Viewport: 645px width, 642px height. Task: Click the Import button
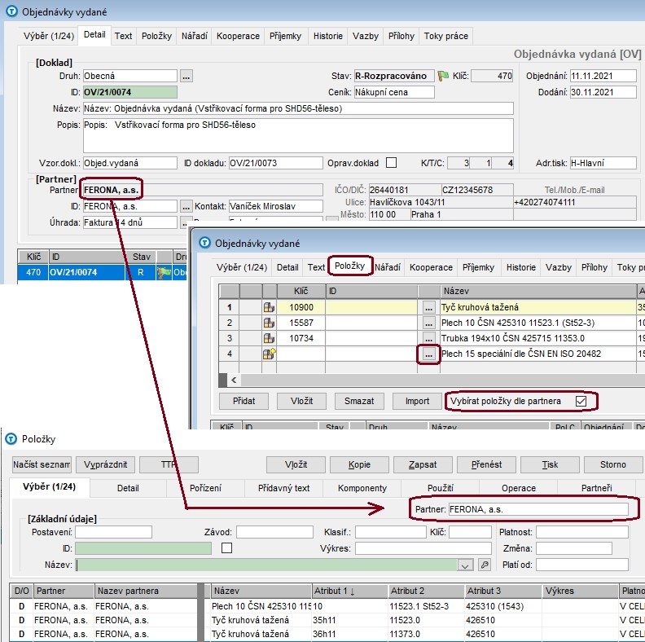(417, 401)
